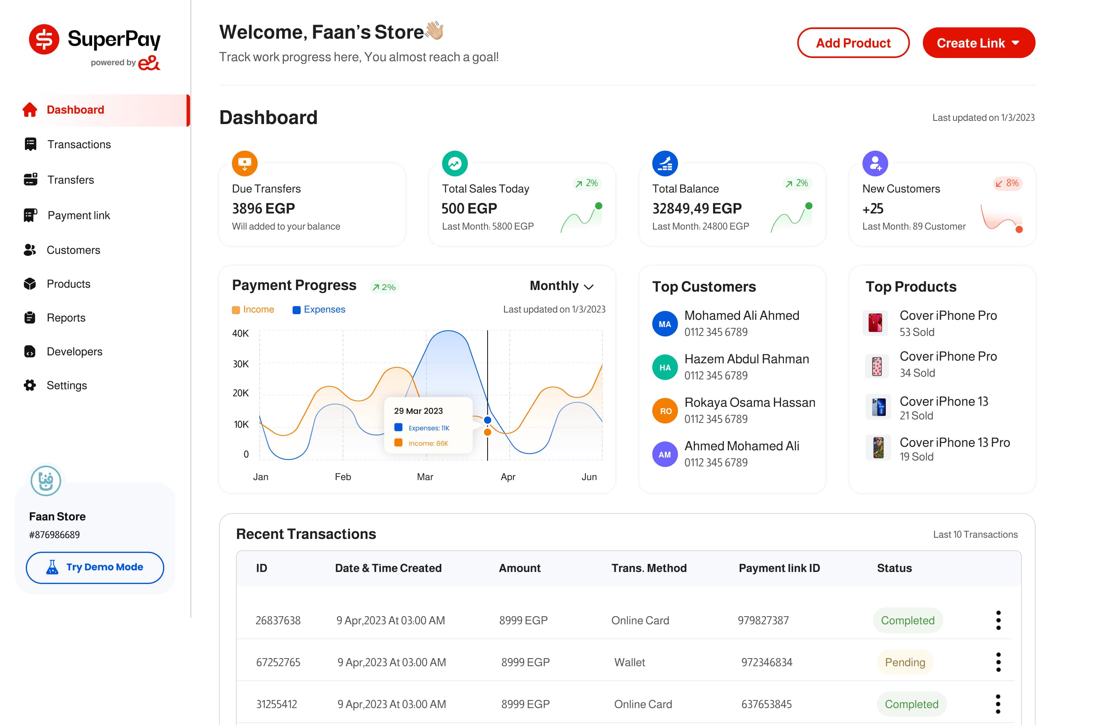The height and width of the screenshot is (725, 1100).
Task: Click the Total Balance blue icon
Action: pos(665,163)
